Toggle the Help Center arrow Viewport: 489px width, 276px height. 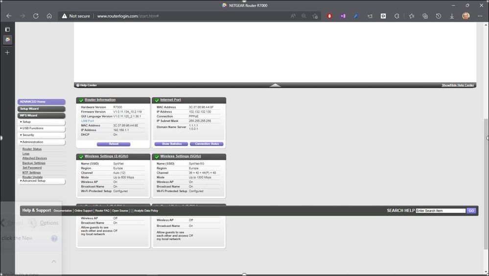[x=275, y=85]
